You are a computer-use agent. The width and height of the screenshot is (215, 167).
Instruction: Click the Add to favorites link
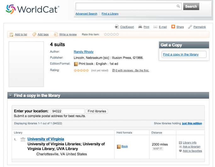click(x=192, y=151)
